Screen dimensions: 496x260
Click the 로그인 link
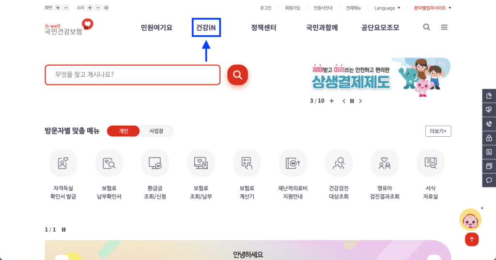pyautogui.click(x=265, y=8)
